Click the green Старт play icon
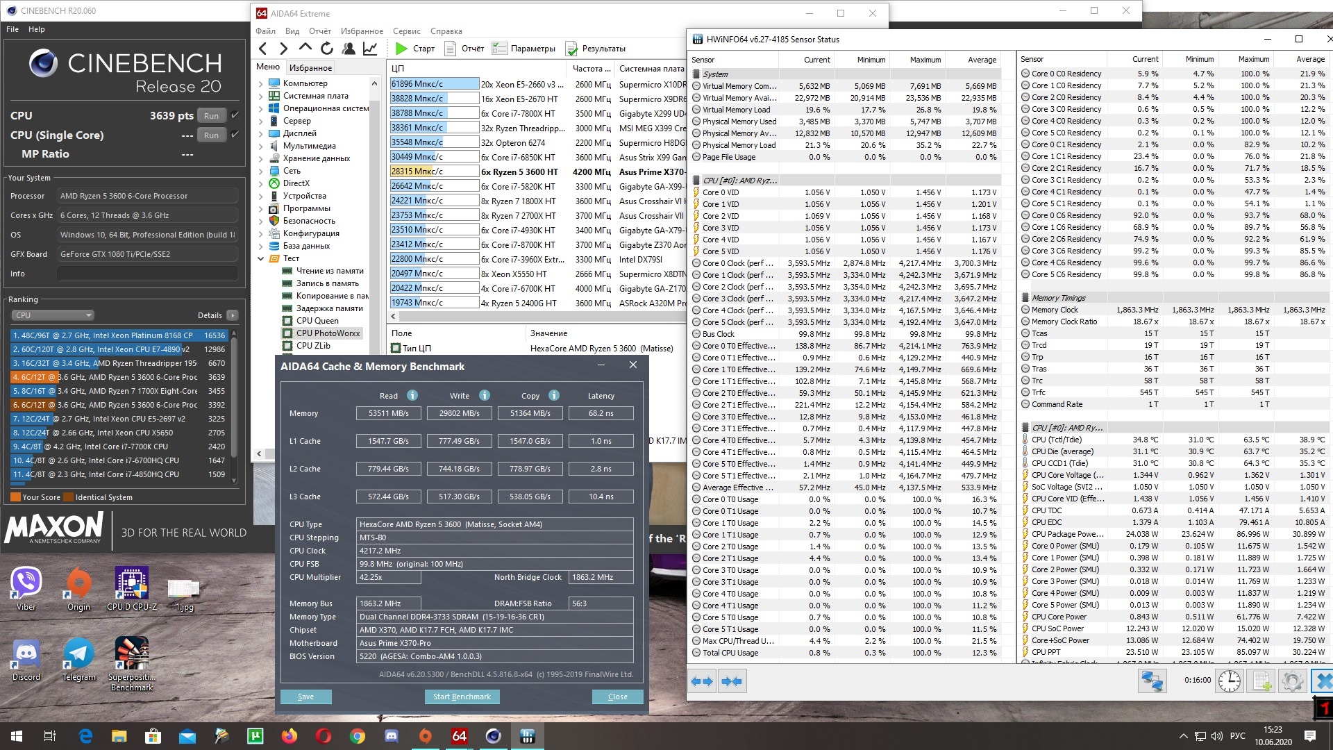1333x750 pixels. (x=401, y=49)
